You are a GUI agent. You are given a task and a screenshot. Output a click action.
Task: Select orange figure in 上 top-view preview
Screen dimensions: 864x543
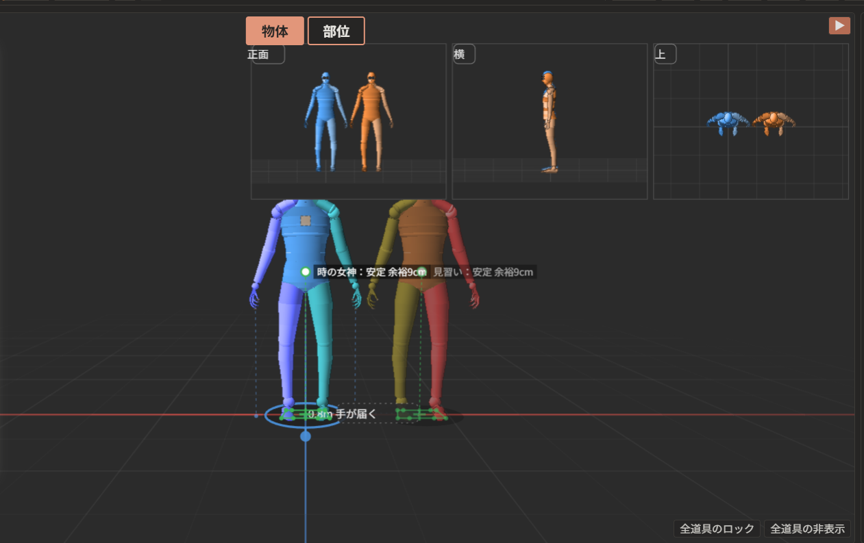(x=774, y=122)
